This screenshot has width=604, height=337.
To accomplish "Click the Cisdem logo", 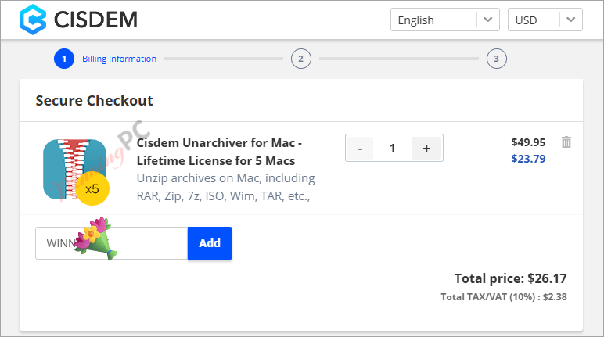I will click(x=78, y=20).
